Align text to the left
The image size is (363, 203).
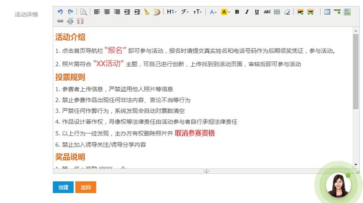[x=97, y=12]
